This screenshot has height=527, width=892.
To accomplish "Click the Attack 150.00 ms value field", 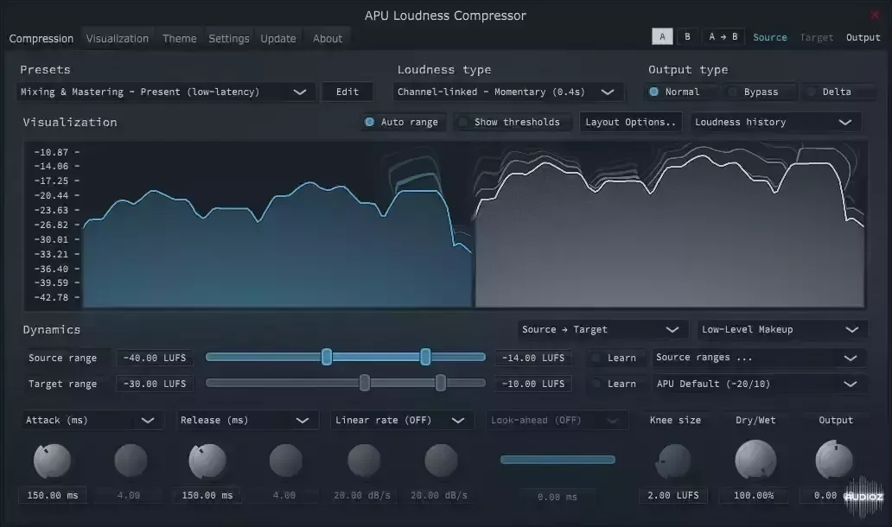I will coord(53,495).
